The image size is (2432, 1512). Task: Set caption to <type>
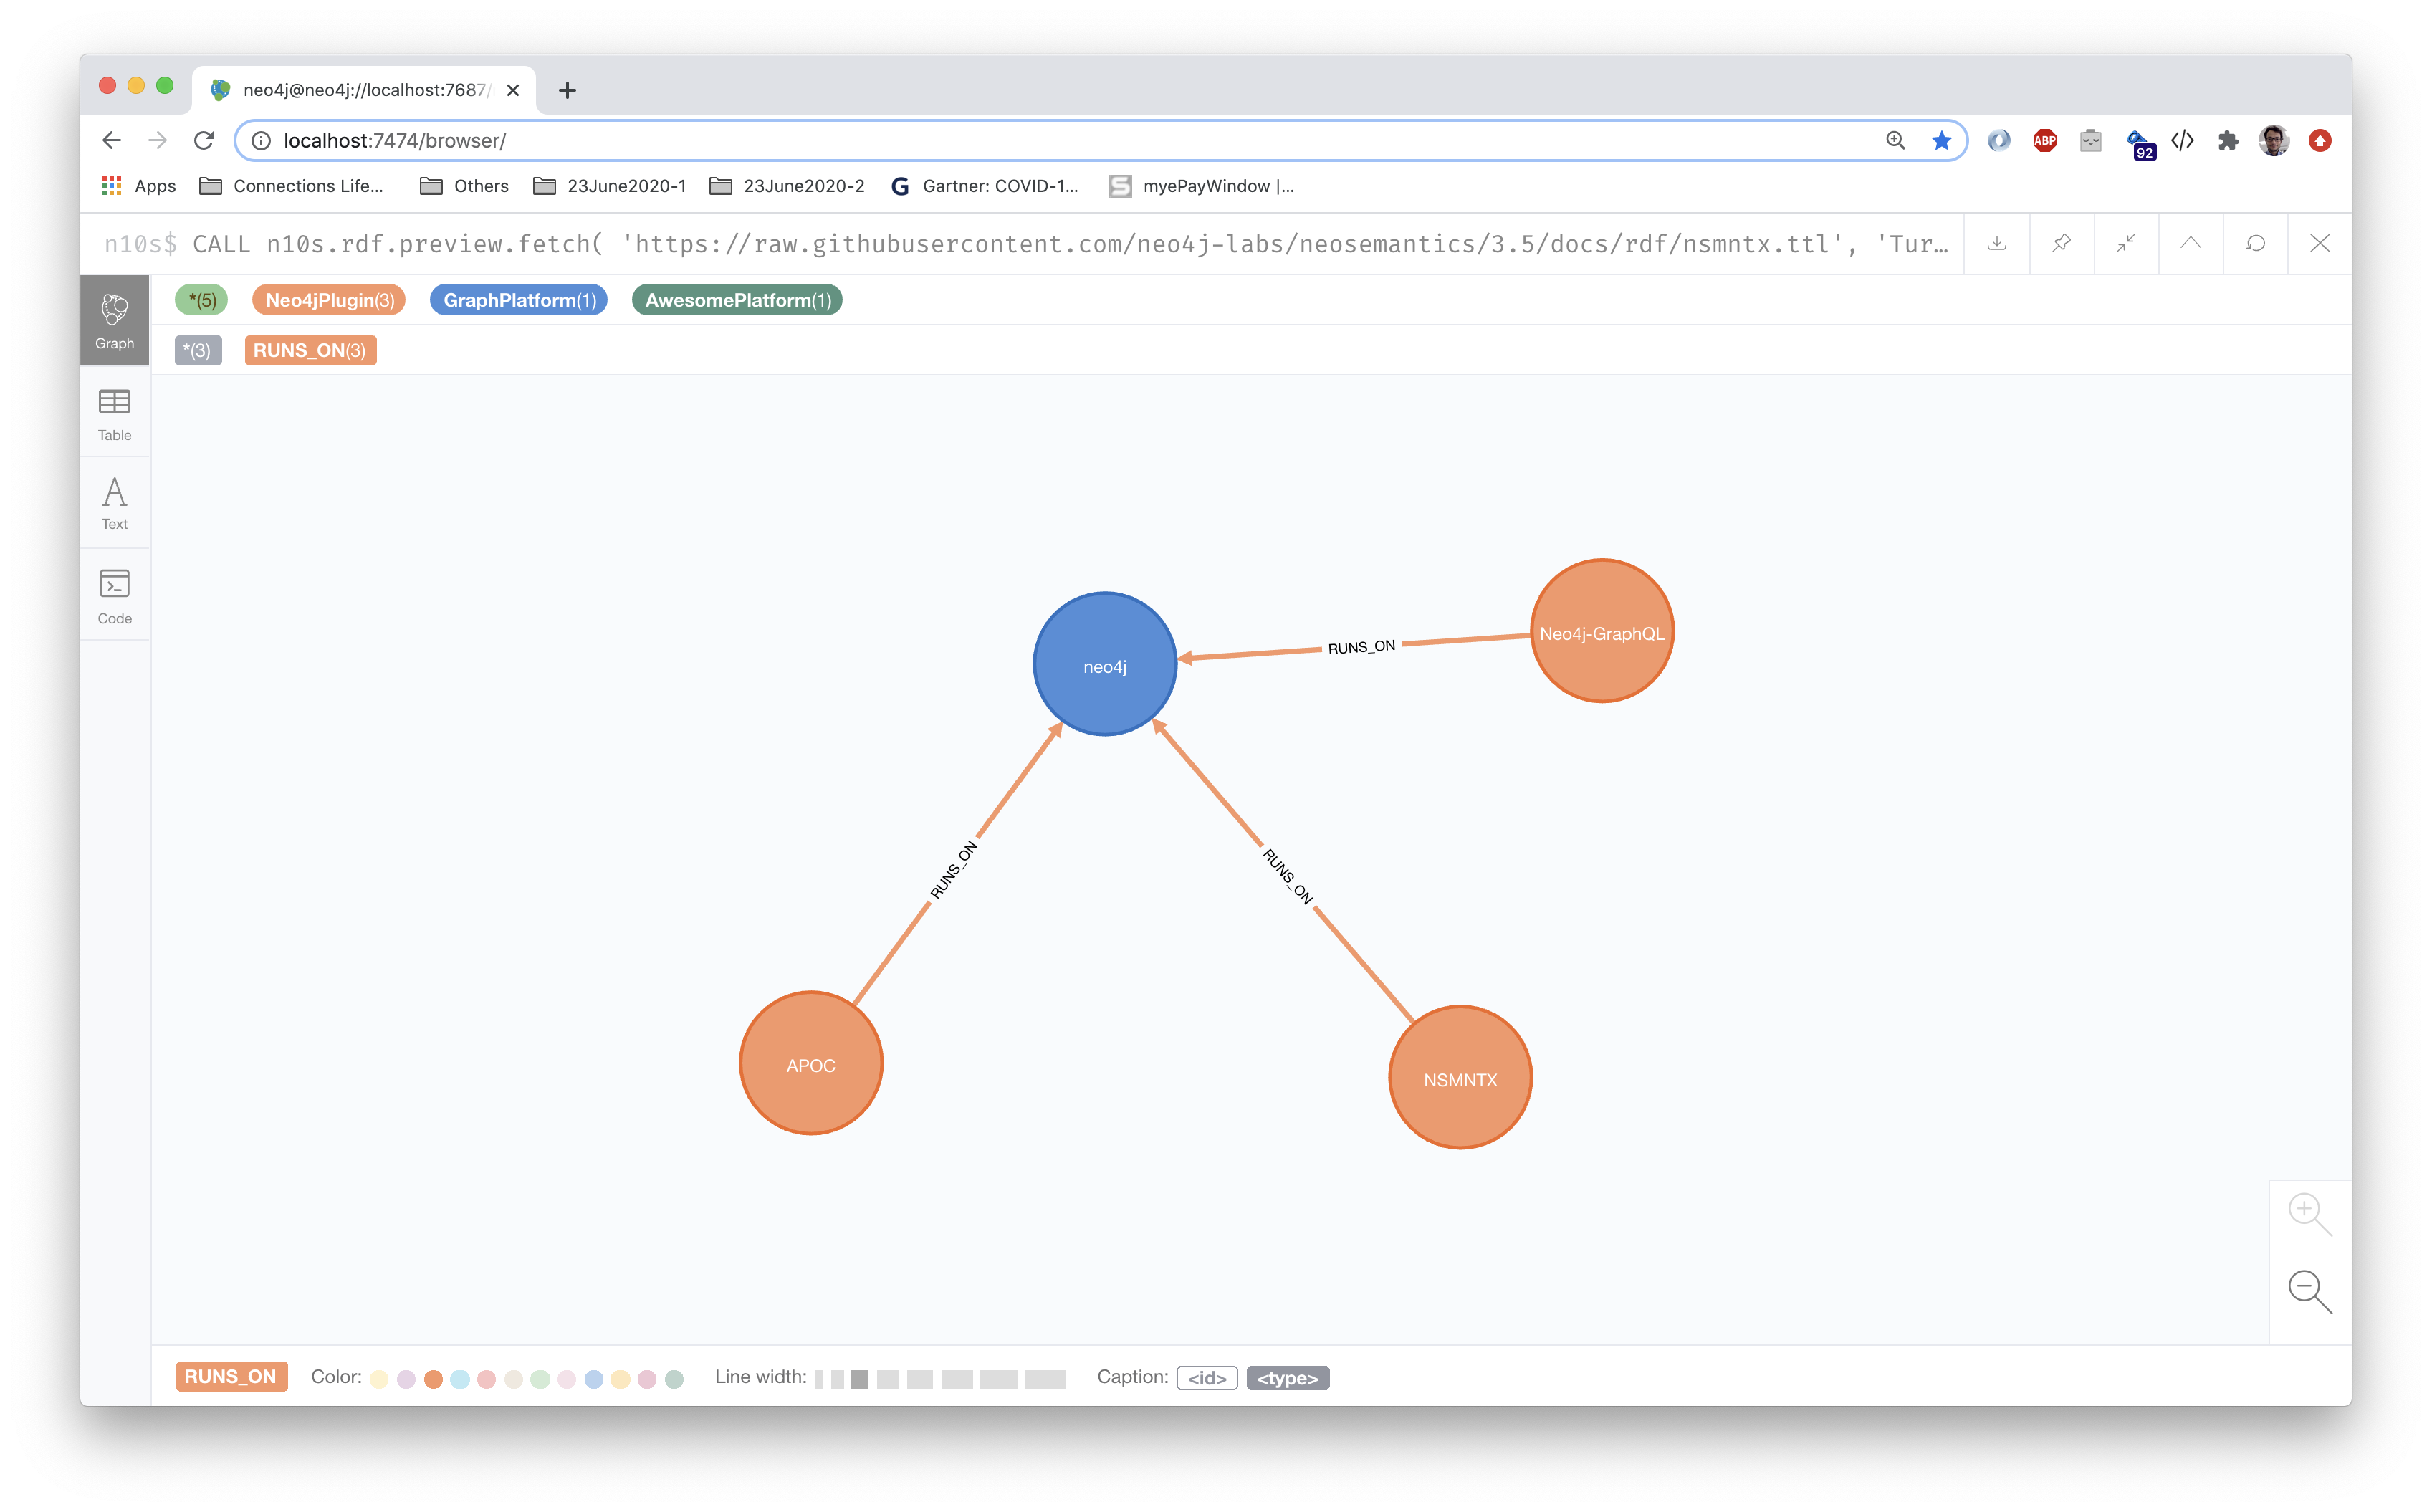click(x=1288, y=1378)
